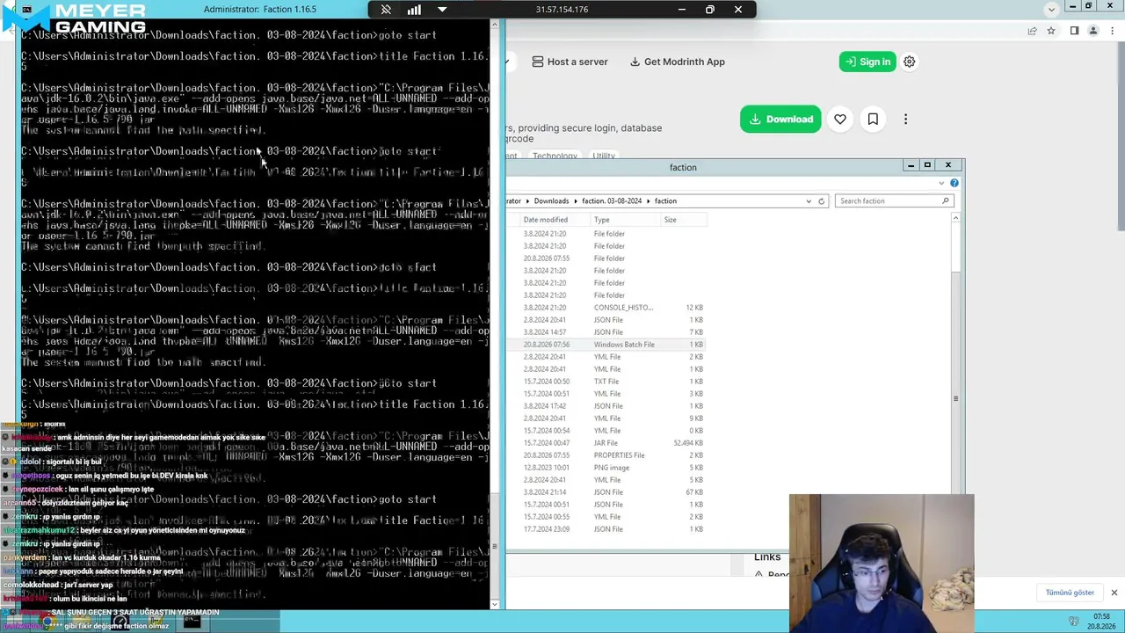Select the PROPERTIES File row
This screenshot has height=633, width=1125.
pyautogui.click(x=606, y=455)
